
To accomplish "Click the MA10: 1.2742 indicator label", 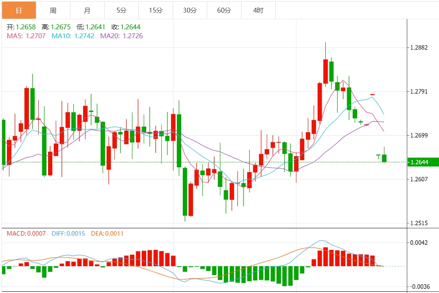I will point(73,36).
